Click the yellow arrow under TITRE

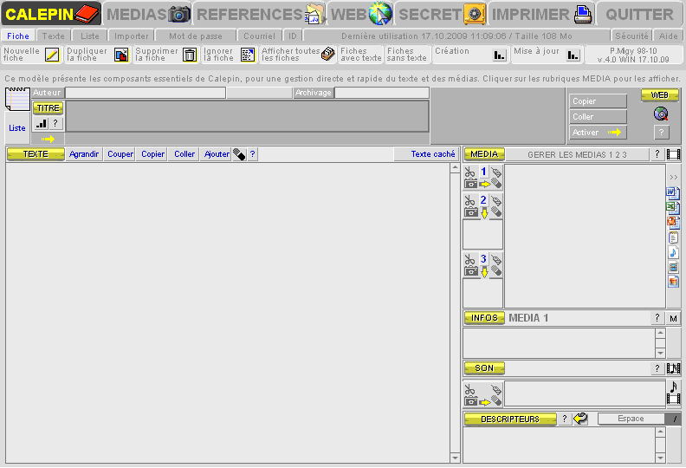(x=48, y=140)
